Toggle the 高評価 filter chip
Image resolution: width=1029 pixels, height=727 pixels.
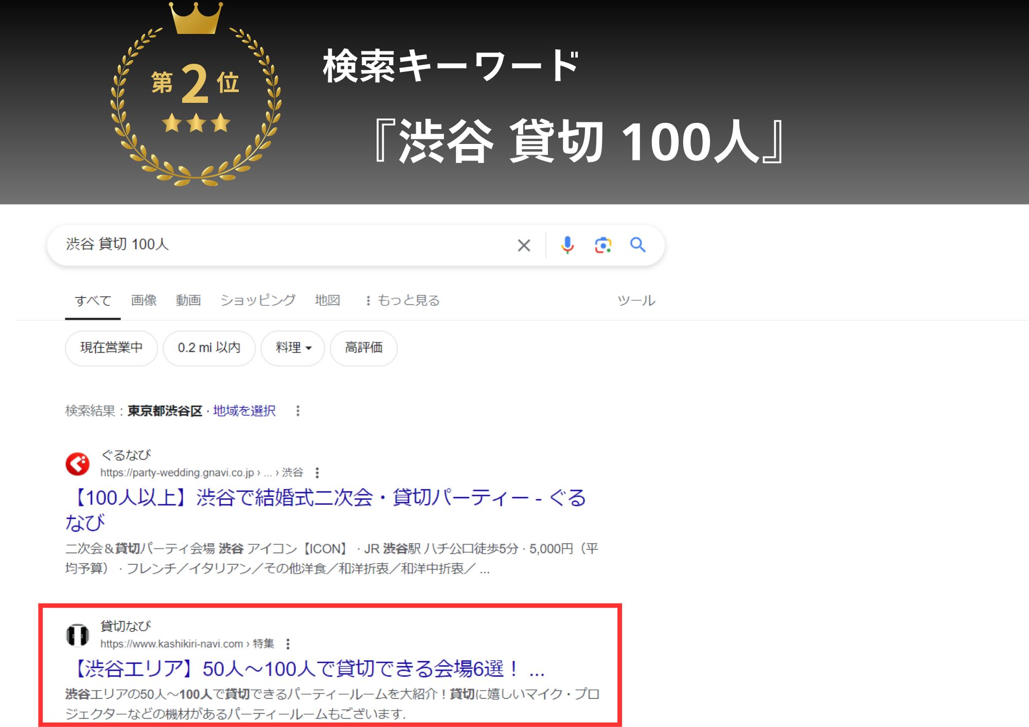coord(364,348)
